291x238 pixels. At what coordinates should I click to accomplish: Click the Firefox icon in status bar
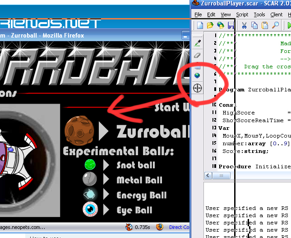tap(159, 227)
